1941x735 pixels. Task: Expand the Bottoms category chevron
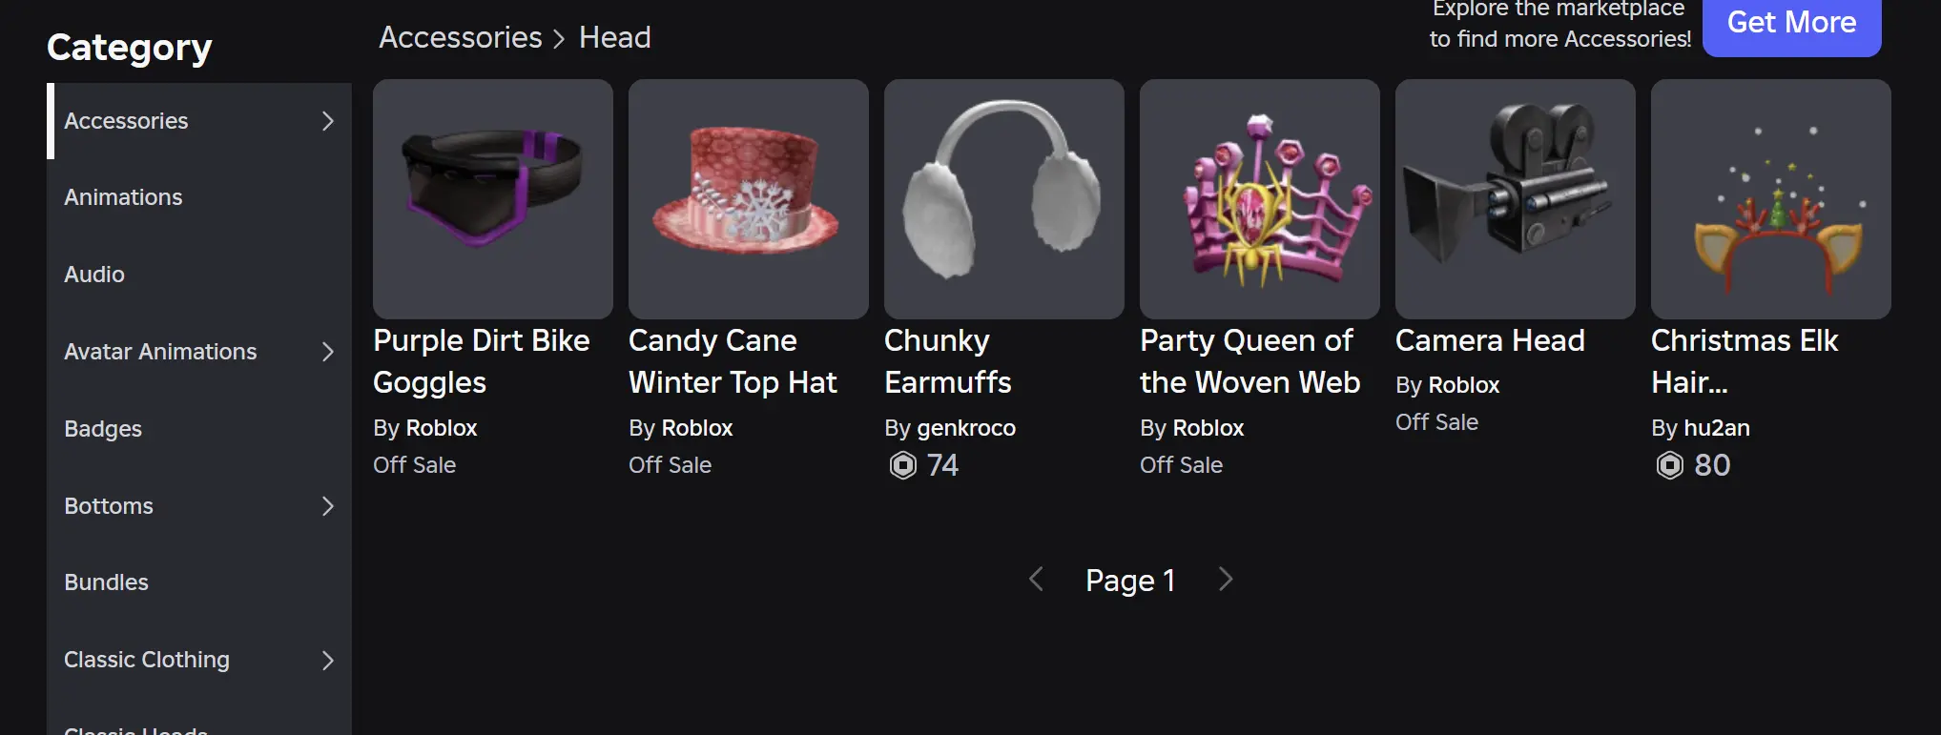coord(328,506)
